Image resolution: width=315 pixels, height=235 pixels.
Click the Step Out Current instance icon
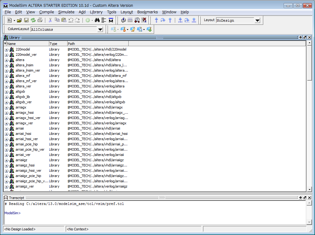tap(194, 20)
